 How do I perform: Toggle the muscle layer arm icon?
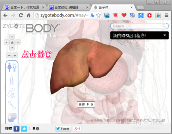[11, 93]
